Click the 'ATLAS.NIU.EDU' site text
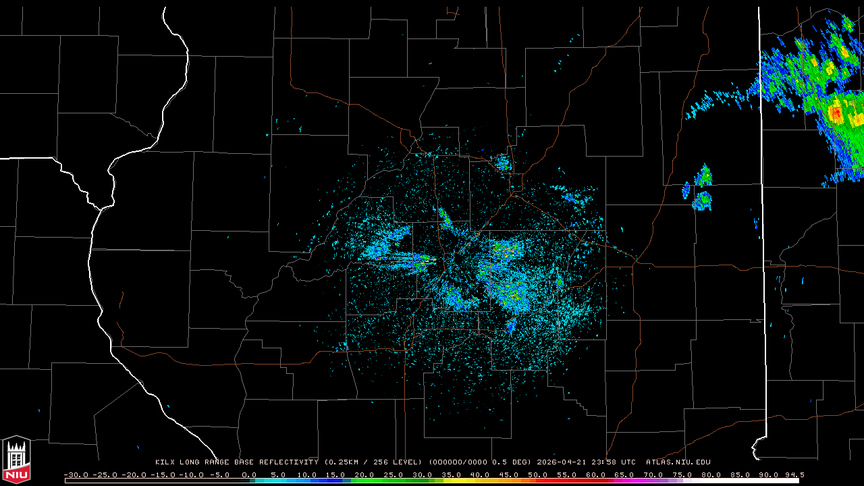Screen dimensions: 864x486 point(678,462)
